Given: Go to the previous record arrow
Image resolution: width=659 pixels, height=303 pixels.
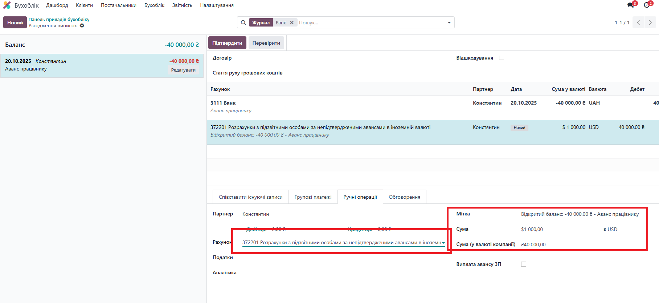Looking at the screenshot, I should [x=638, y=23].
